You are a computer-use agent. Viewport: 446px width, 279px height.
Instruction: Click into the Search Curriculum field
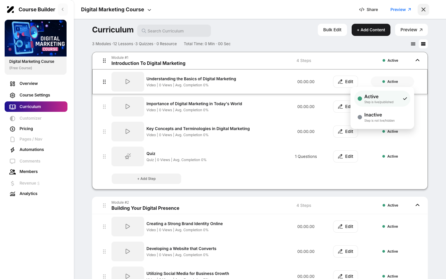174,31
